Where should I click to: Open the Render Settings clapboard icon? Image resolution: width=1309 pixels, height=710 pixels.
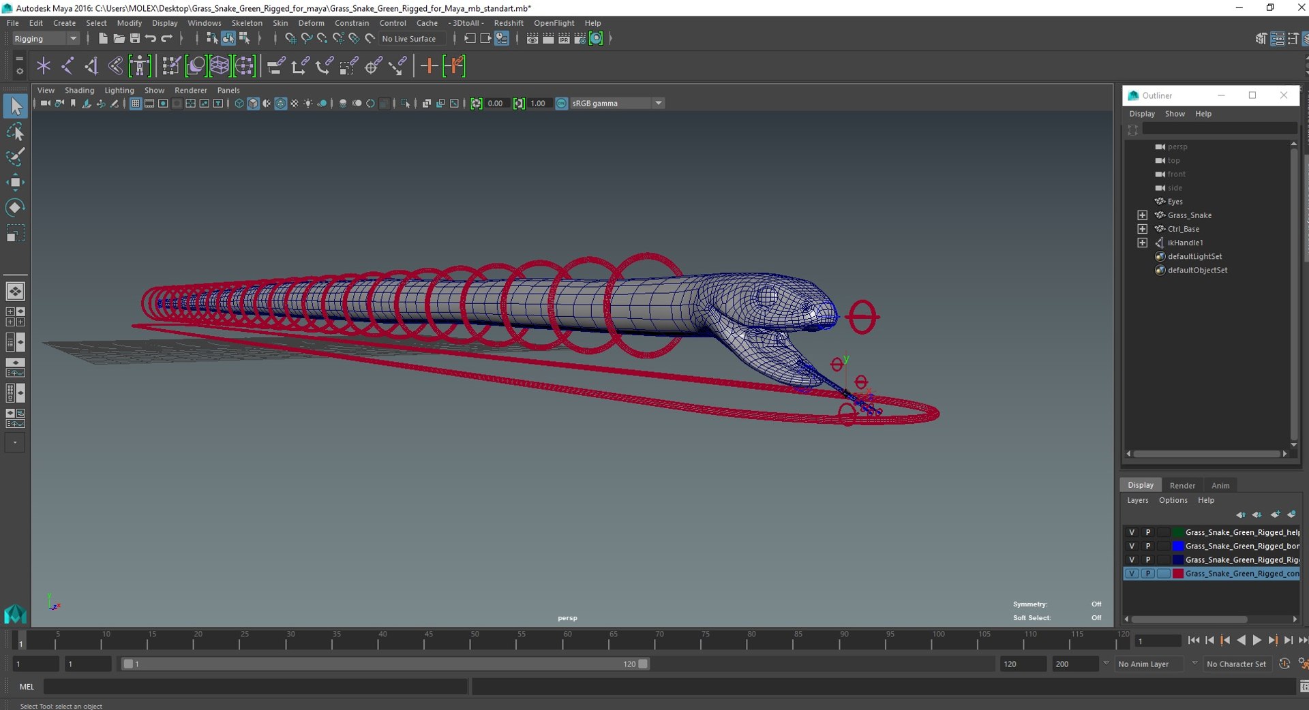(580, 39)
